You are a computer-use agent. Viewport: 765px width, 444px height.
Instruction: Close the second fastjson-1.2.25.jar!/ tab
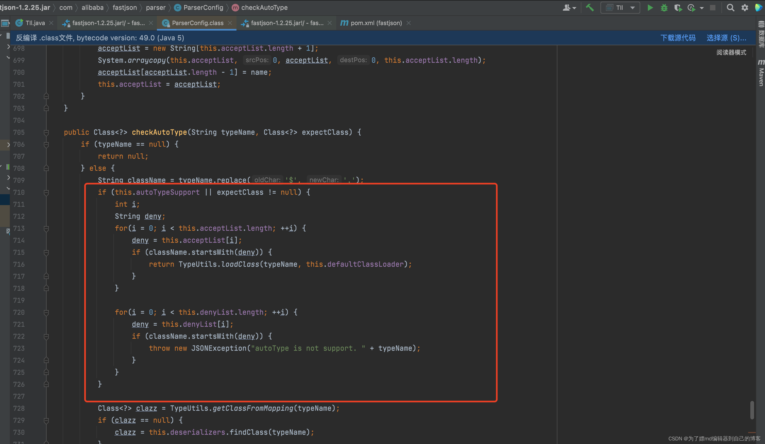tap(330, 23)
